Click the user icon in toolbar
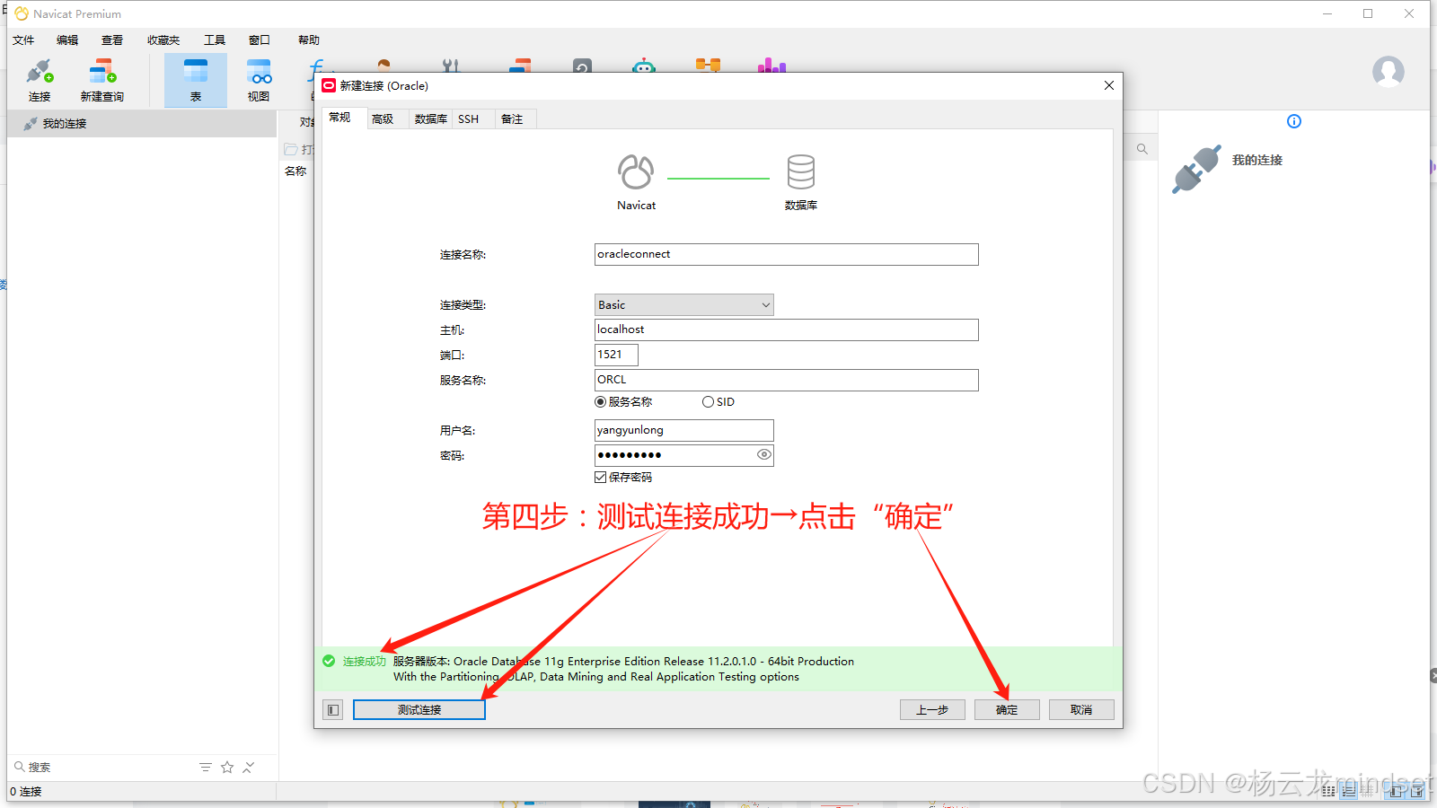 [384, 66]
